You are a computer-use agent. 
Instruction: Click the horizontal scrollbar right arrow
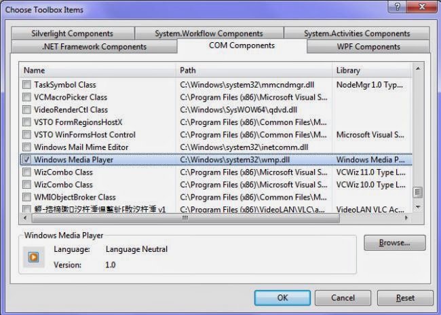(406, 218)
